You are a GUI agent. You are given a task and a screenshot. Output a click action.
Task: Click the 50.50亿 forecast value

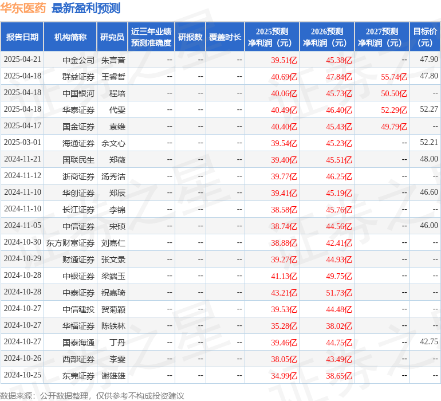point(394,93)
